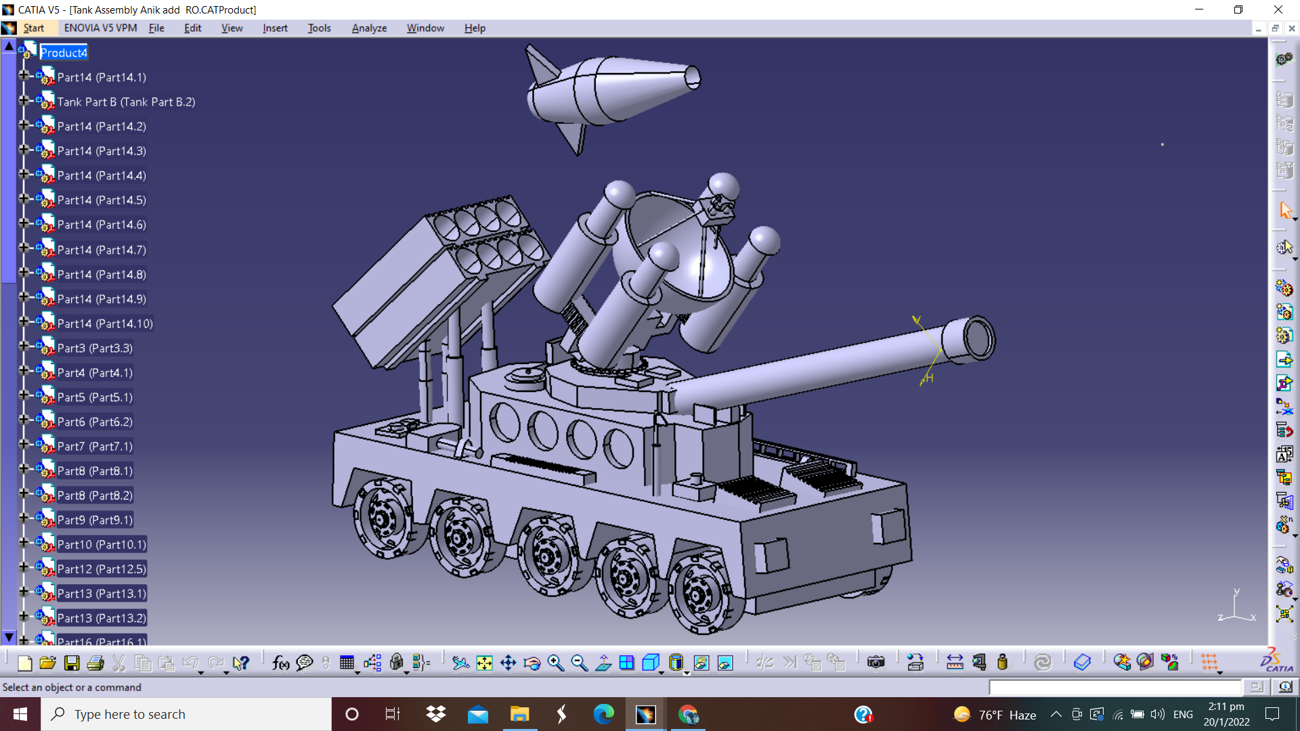Select Part14 (Part14.5) in tree
Image resolution: width=1300 pixels, height=731 pixels.
coord(102,200)
